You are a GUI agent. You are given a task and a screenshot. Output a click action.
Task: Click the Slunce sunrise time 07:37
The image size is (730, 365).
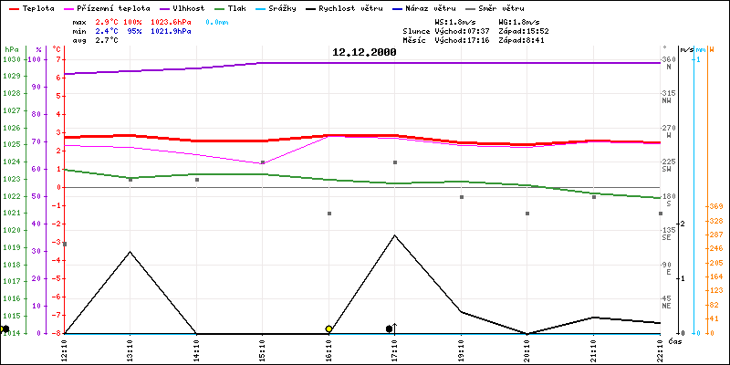[x=474, y=30]
